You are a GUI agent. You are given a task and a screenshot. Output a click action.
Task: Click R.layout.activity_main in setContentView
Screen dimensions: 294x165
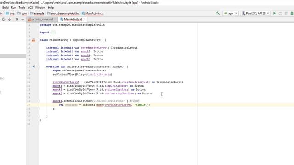(x=93, y=74)
